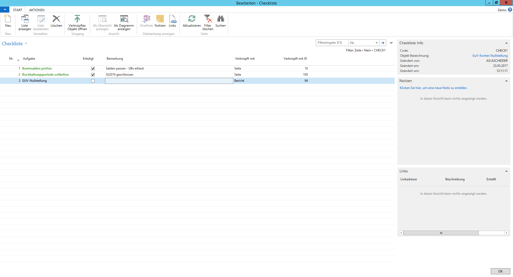Image resolution: width=513 pixels, height=277 pixels.
Task: Select the START ribbon tab
Action: pos(18,10)
